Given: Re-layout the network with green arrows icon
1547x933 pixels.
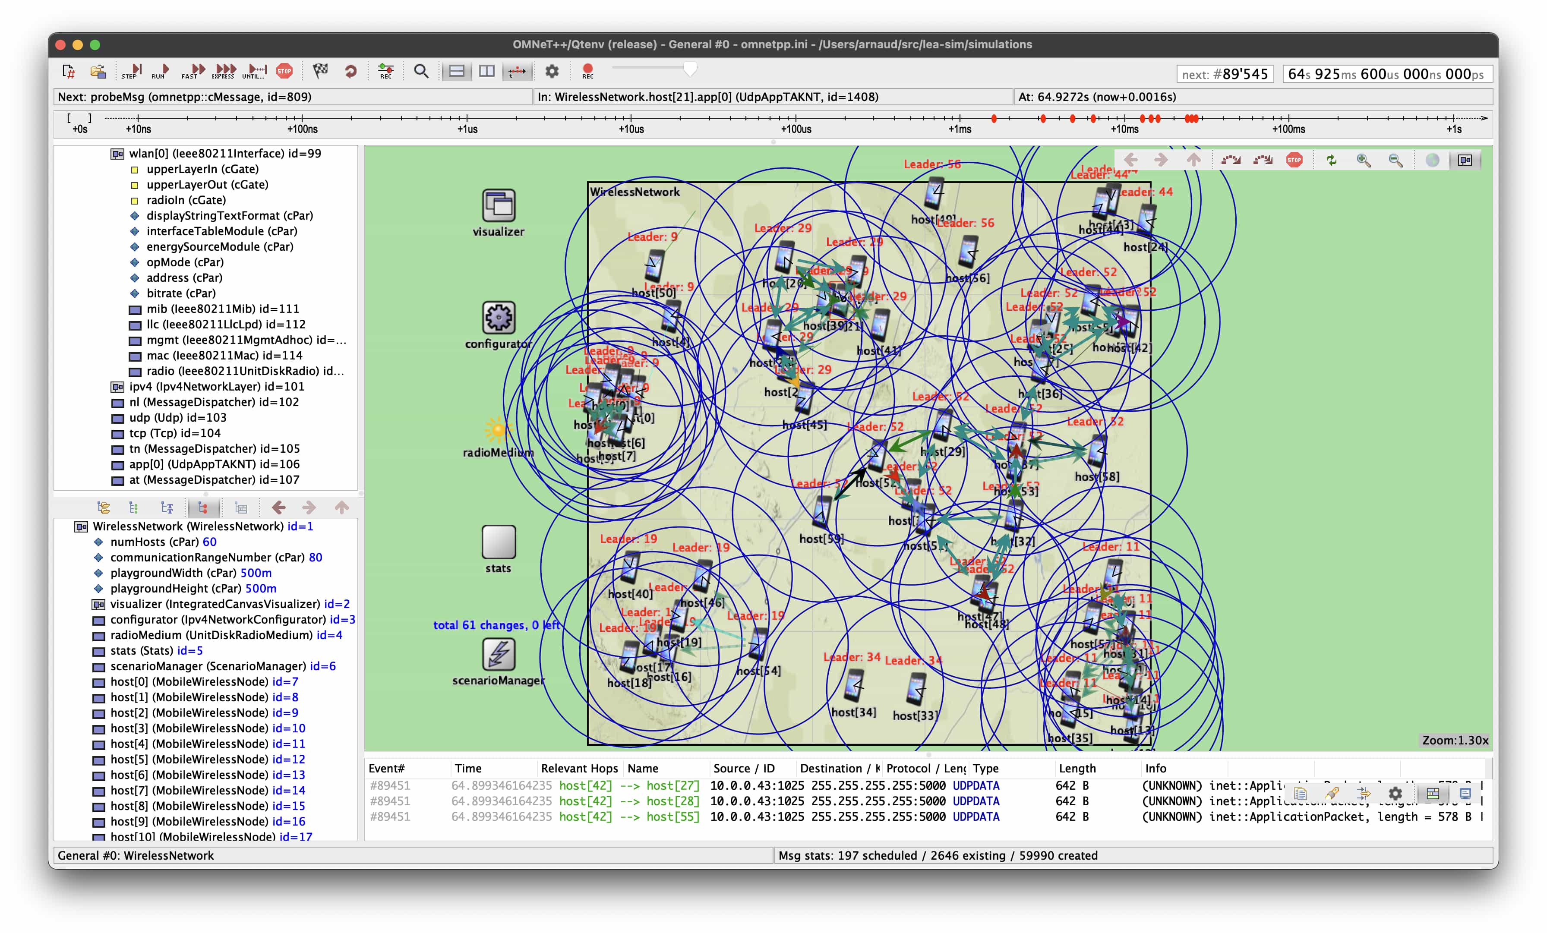Looking at the screenshot, I should [x=1331, y=160].
